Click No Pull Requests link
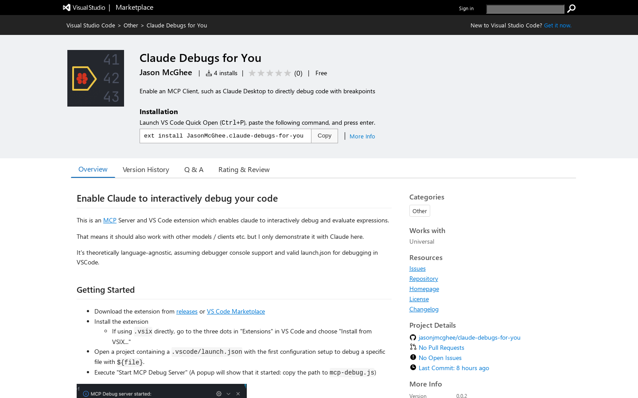Viewport: 638px width, 398px height. point(441,348)
